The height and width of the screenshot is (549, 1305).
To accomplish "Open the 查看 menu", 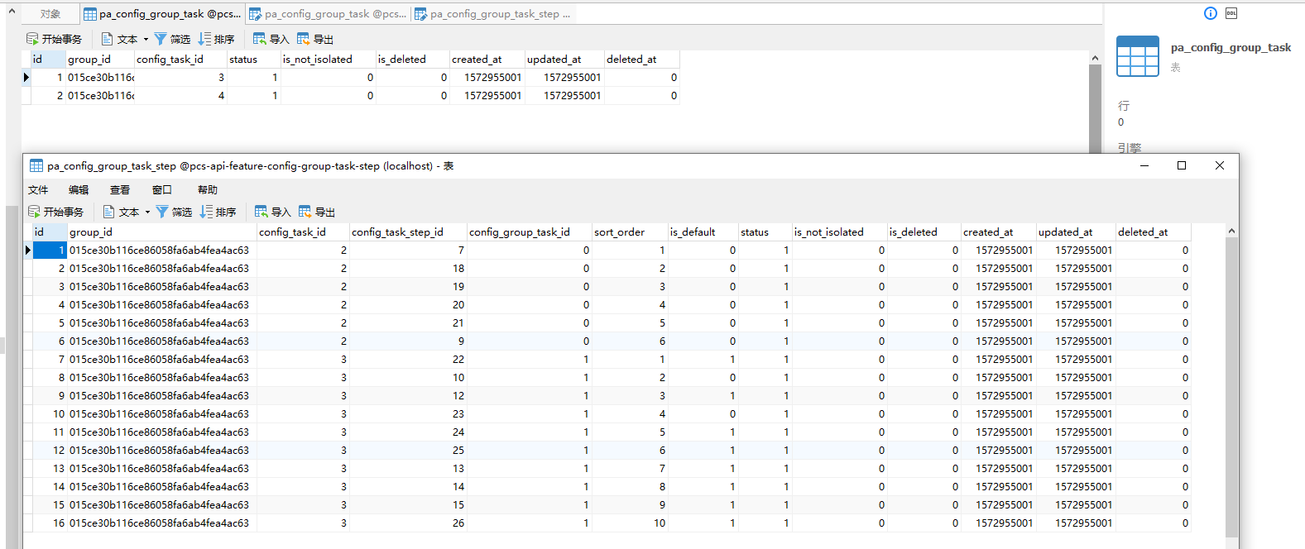I will click(120, 189).
